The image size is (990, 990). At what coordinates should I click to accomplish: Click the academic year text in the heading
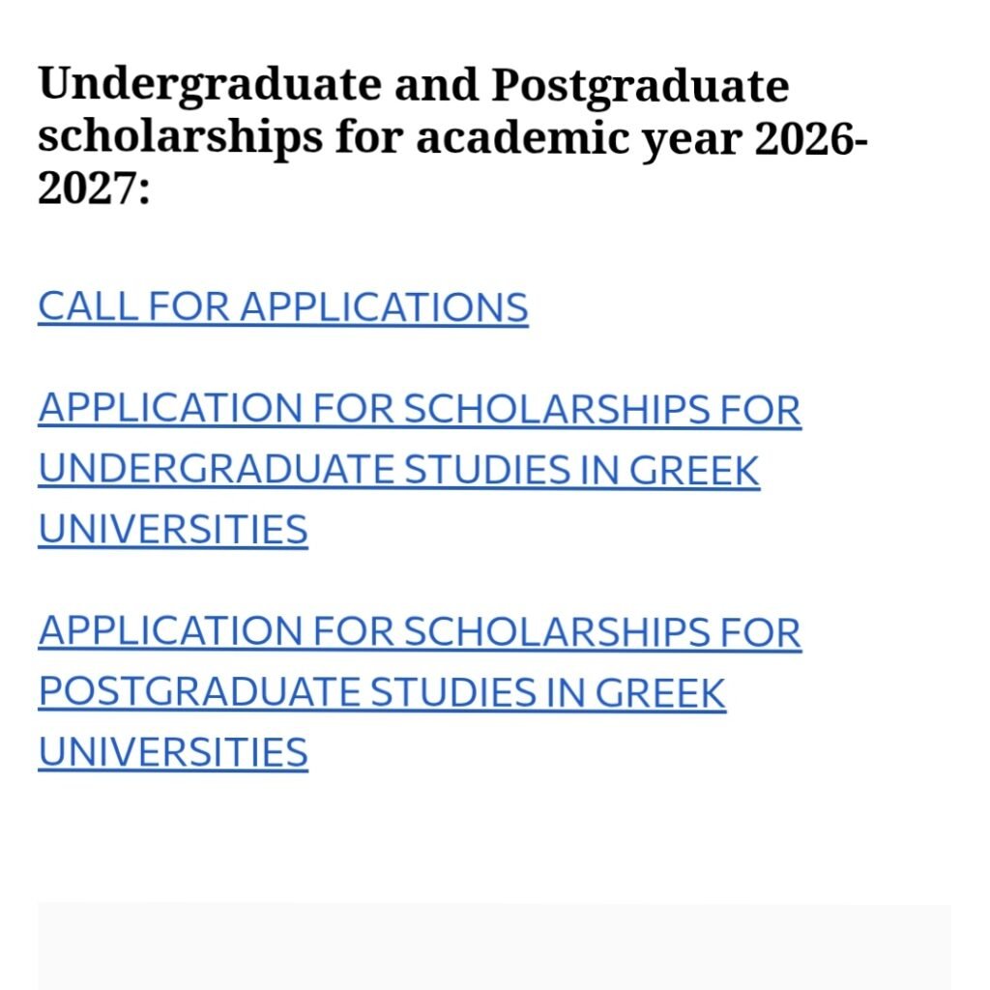click(x=579, y=137)
